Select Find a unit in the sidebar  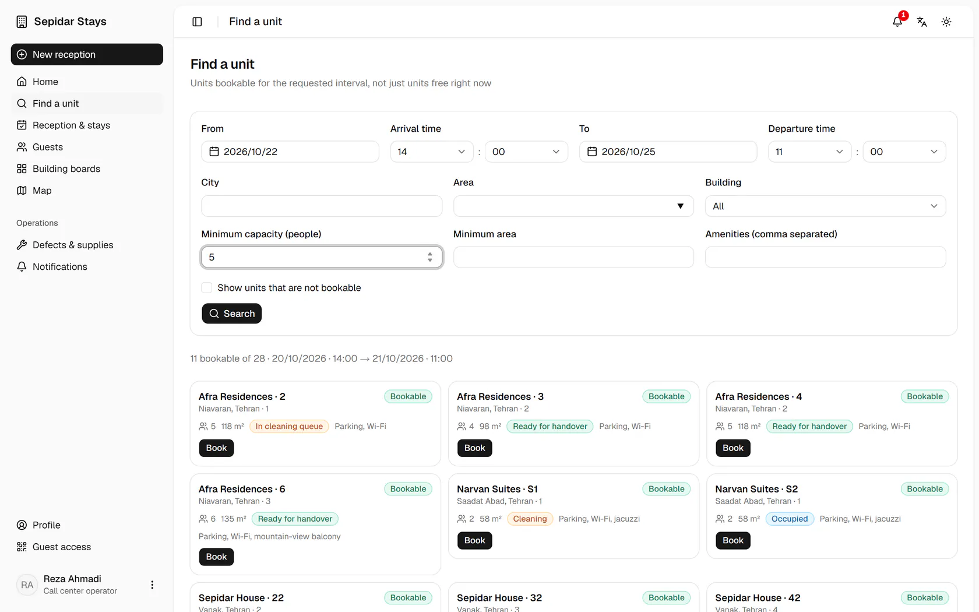pyautogui.click(x=87, y=103)
